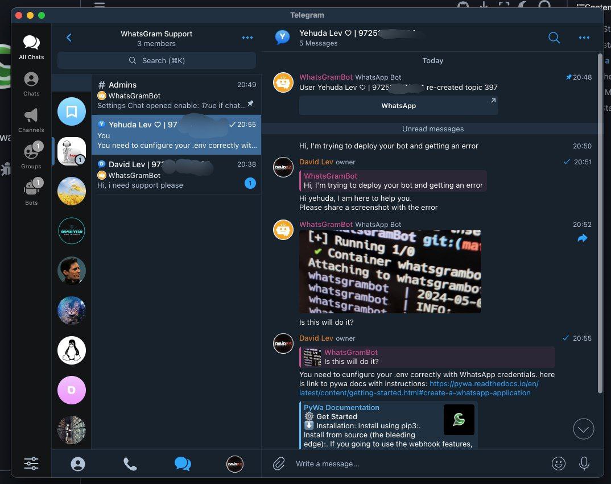This screenshot has height=484, width=611.
Task: Attach a file with paperclip icon
Action: [279, 464]
